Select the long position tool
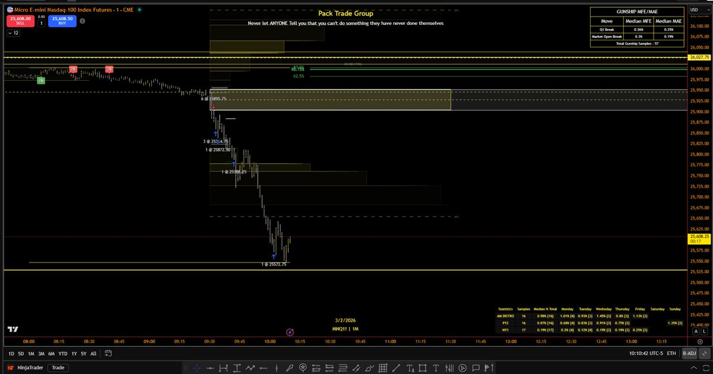 pyautogui.click(x=316, y=368)
